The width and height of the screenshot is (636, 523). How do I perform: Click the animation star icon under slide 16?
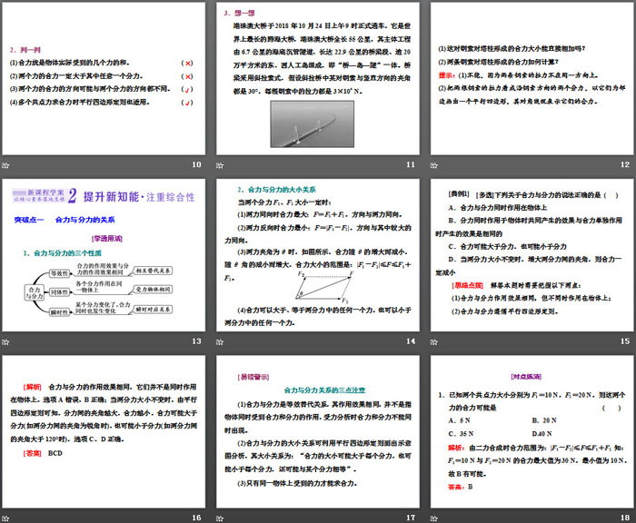pos(6,517)
